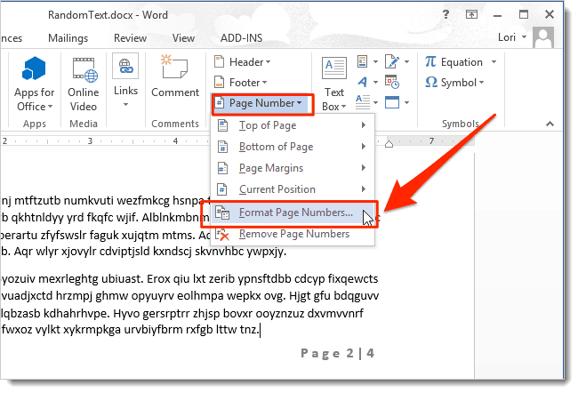Click the Object insert icon
578x393 pixels.
pyautogui.click(x=392, y=102)
